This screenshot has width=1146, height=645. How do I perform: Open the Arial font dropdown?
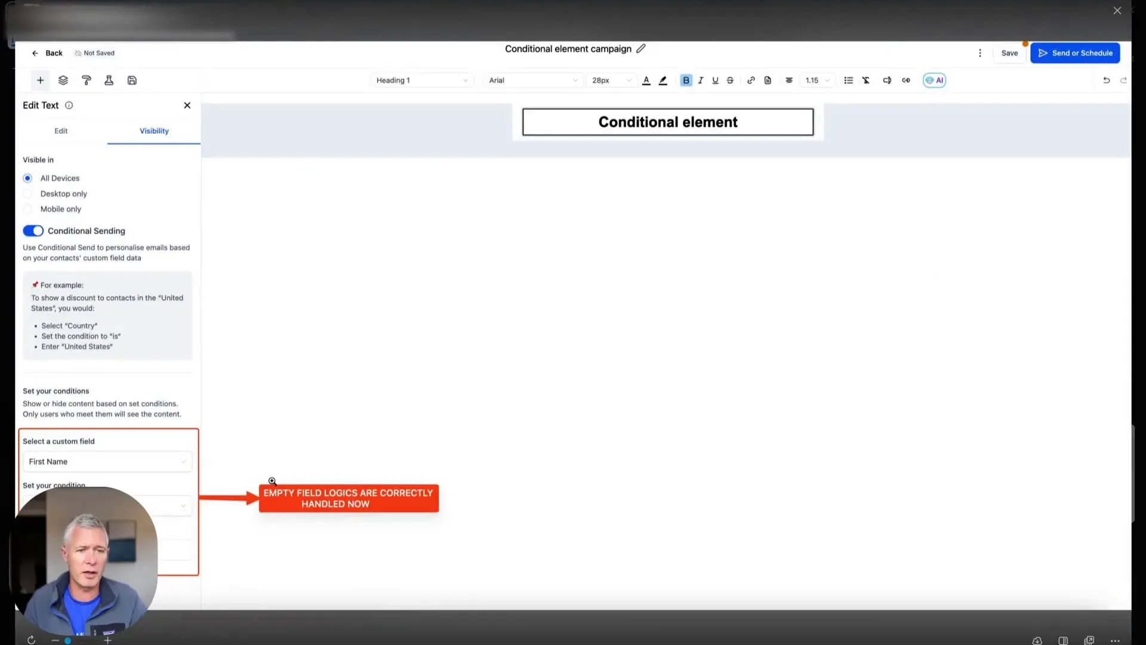[533, 80]
